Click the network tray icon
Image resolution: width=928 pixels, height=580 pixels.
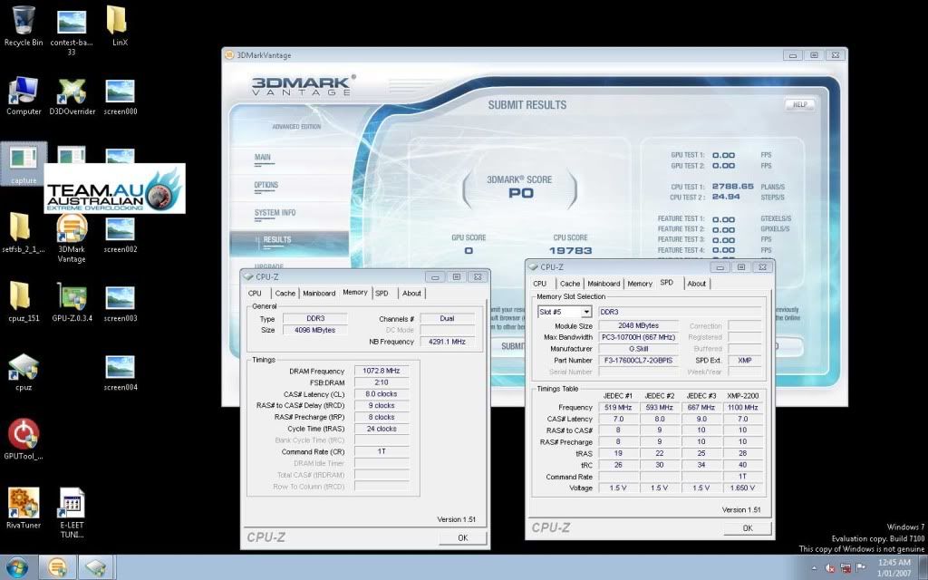point(846,568)
